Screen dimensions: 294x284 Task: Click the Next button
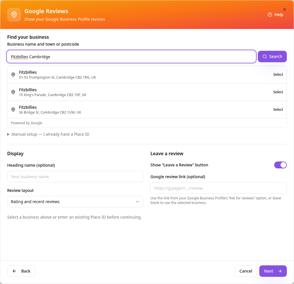(273, 271)
